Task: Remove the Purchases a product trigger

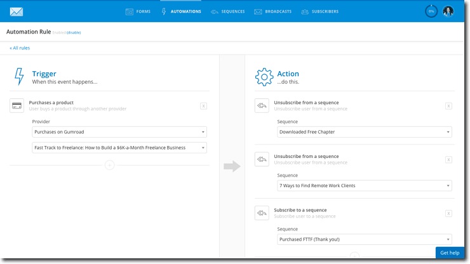Action: 203,106
